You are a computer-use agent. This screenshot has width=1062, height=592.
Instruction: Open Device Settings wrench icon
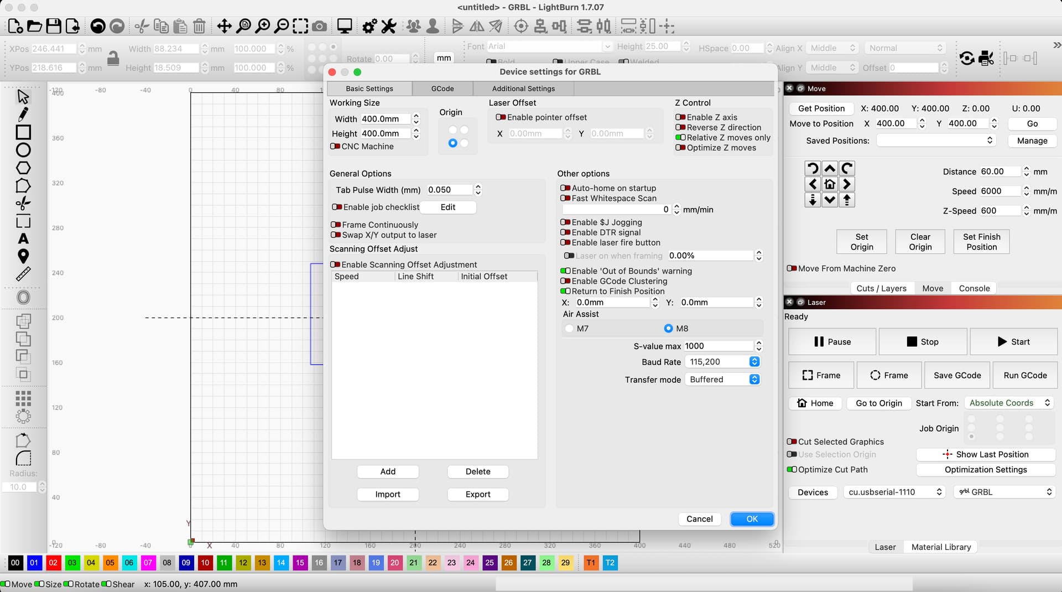pos(389,26)
